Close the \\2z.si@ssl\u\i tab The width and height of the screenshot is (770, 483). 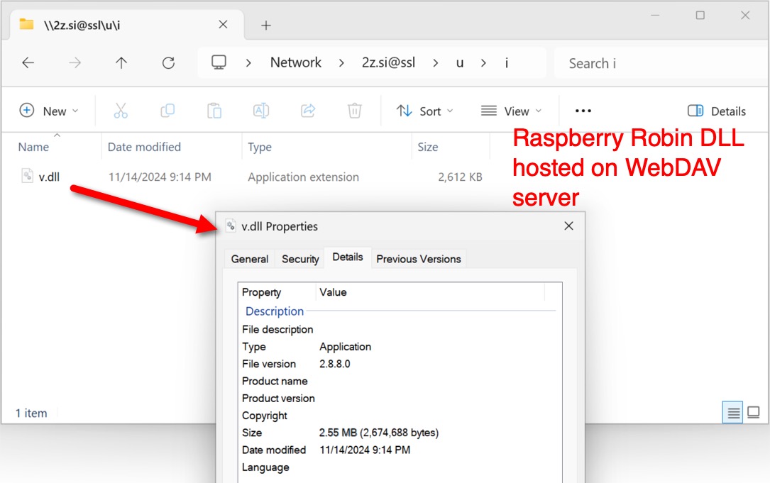click(223, 24)
